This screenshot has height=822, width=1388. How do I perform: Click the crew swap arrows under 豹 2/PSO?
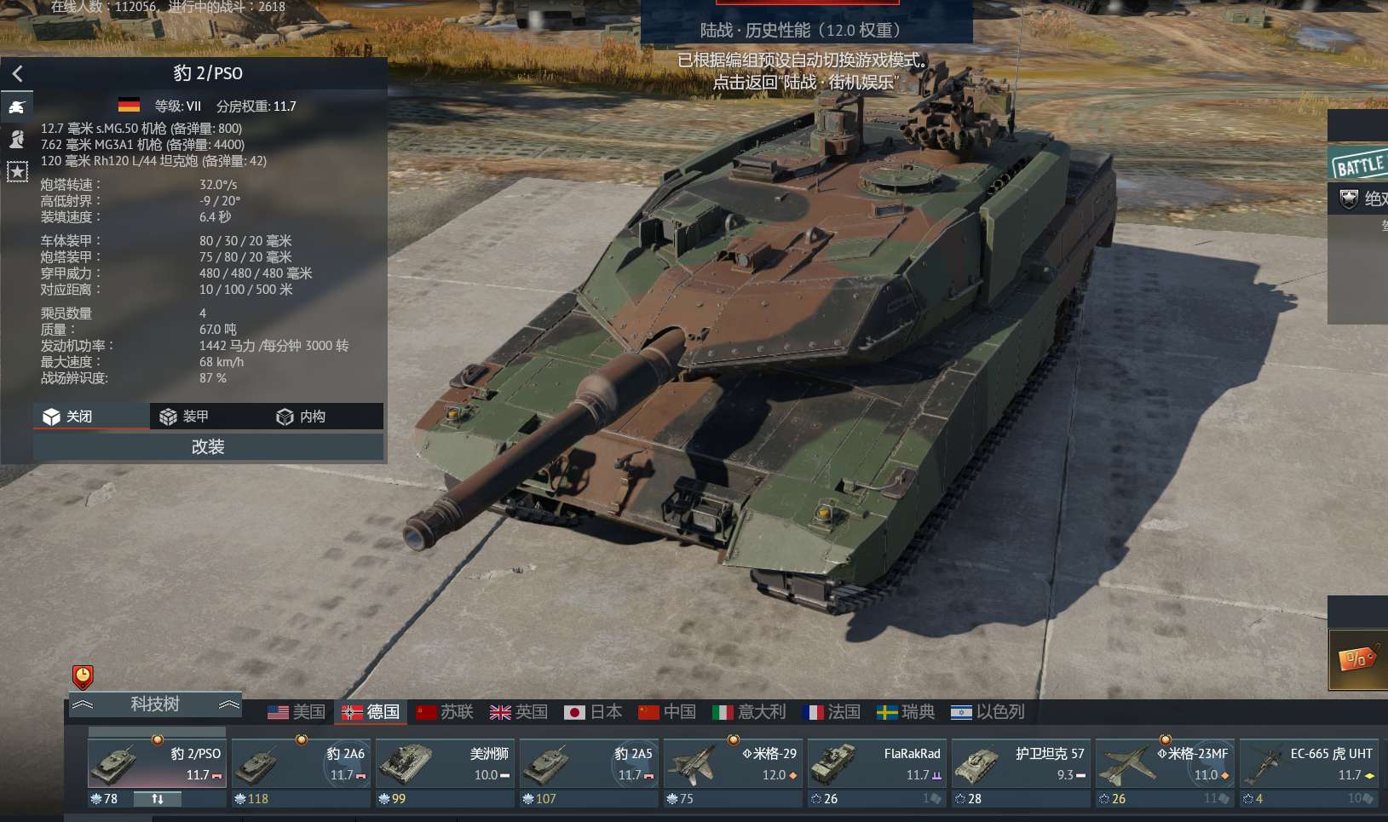click(x=158, y=799)
